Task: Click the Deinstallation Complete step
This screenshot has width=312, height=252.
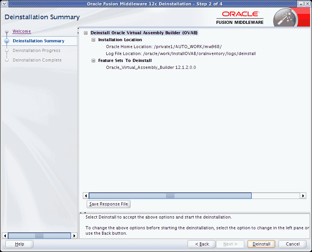Action: 37,60
